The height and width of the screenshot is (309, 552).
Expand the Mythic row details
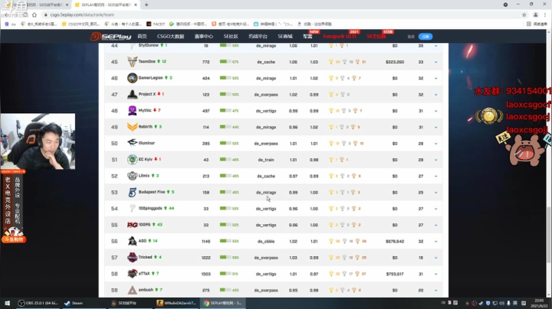[435, 111]
